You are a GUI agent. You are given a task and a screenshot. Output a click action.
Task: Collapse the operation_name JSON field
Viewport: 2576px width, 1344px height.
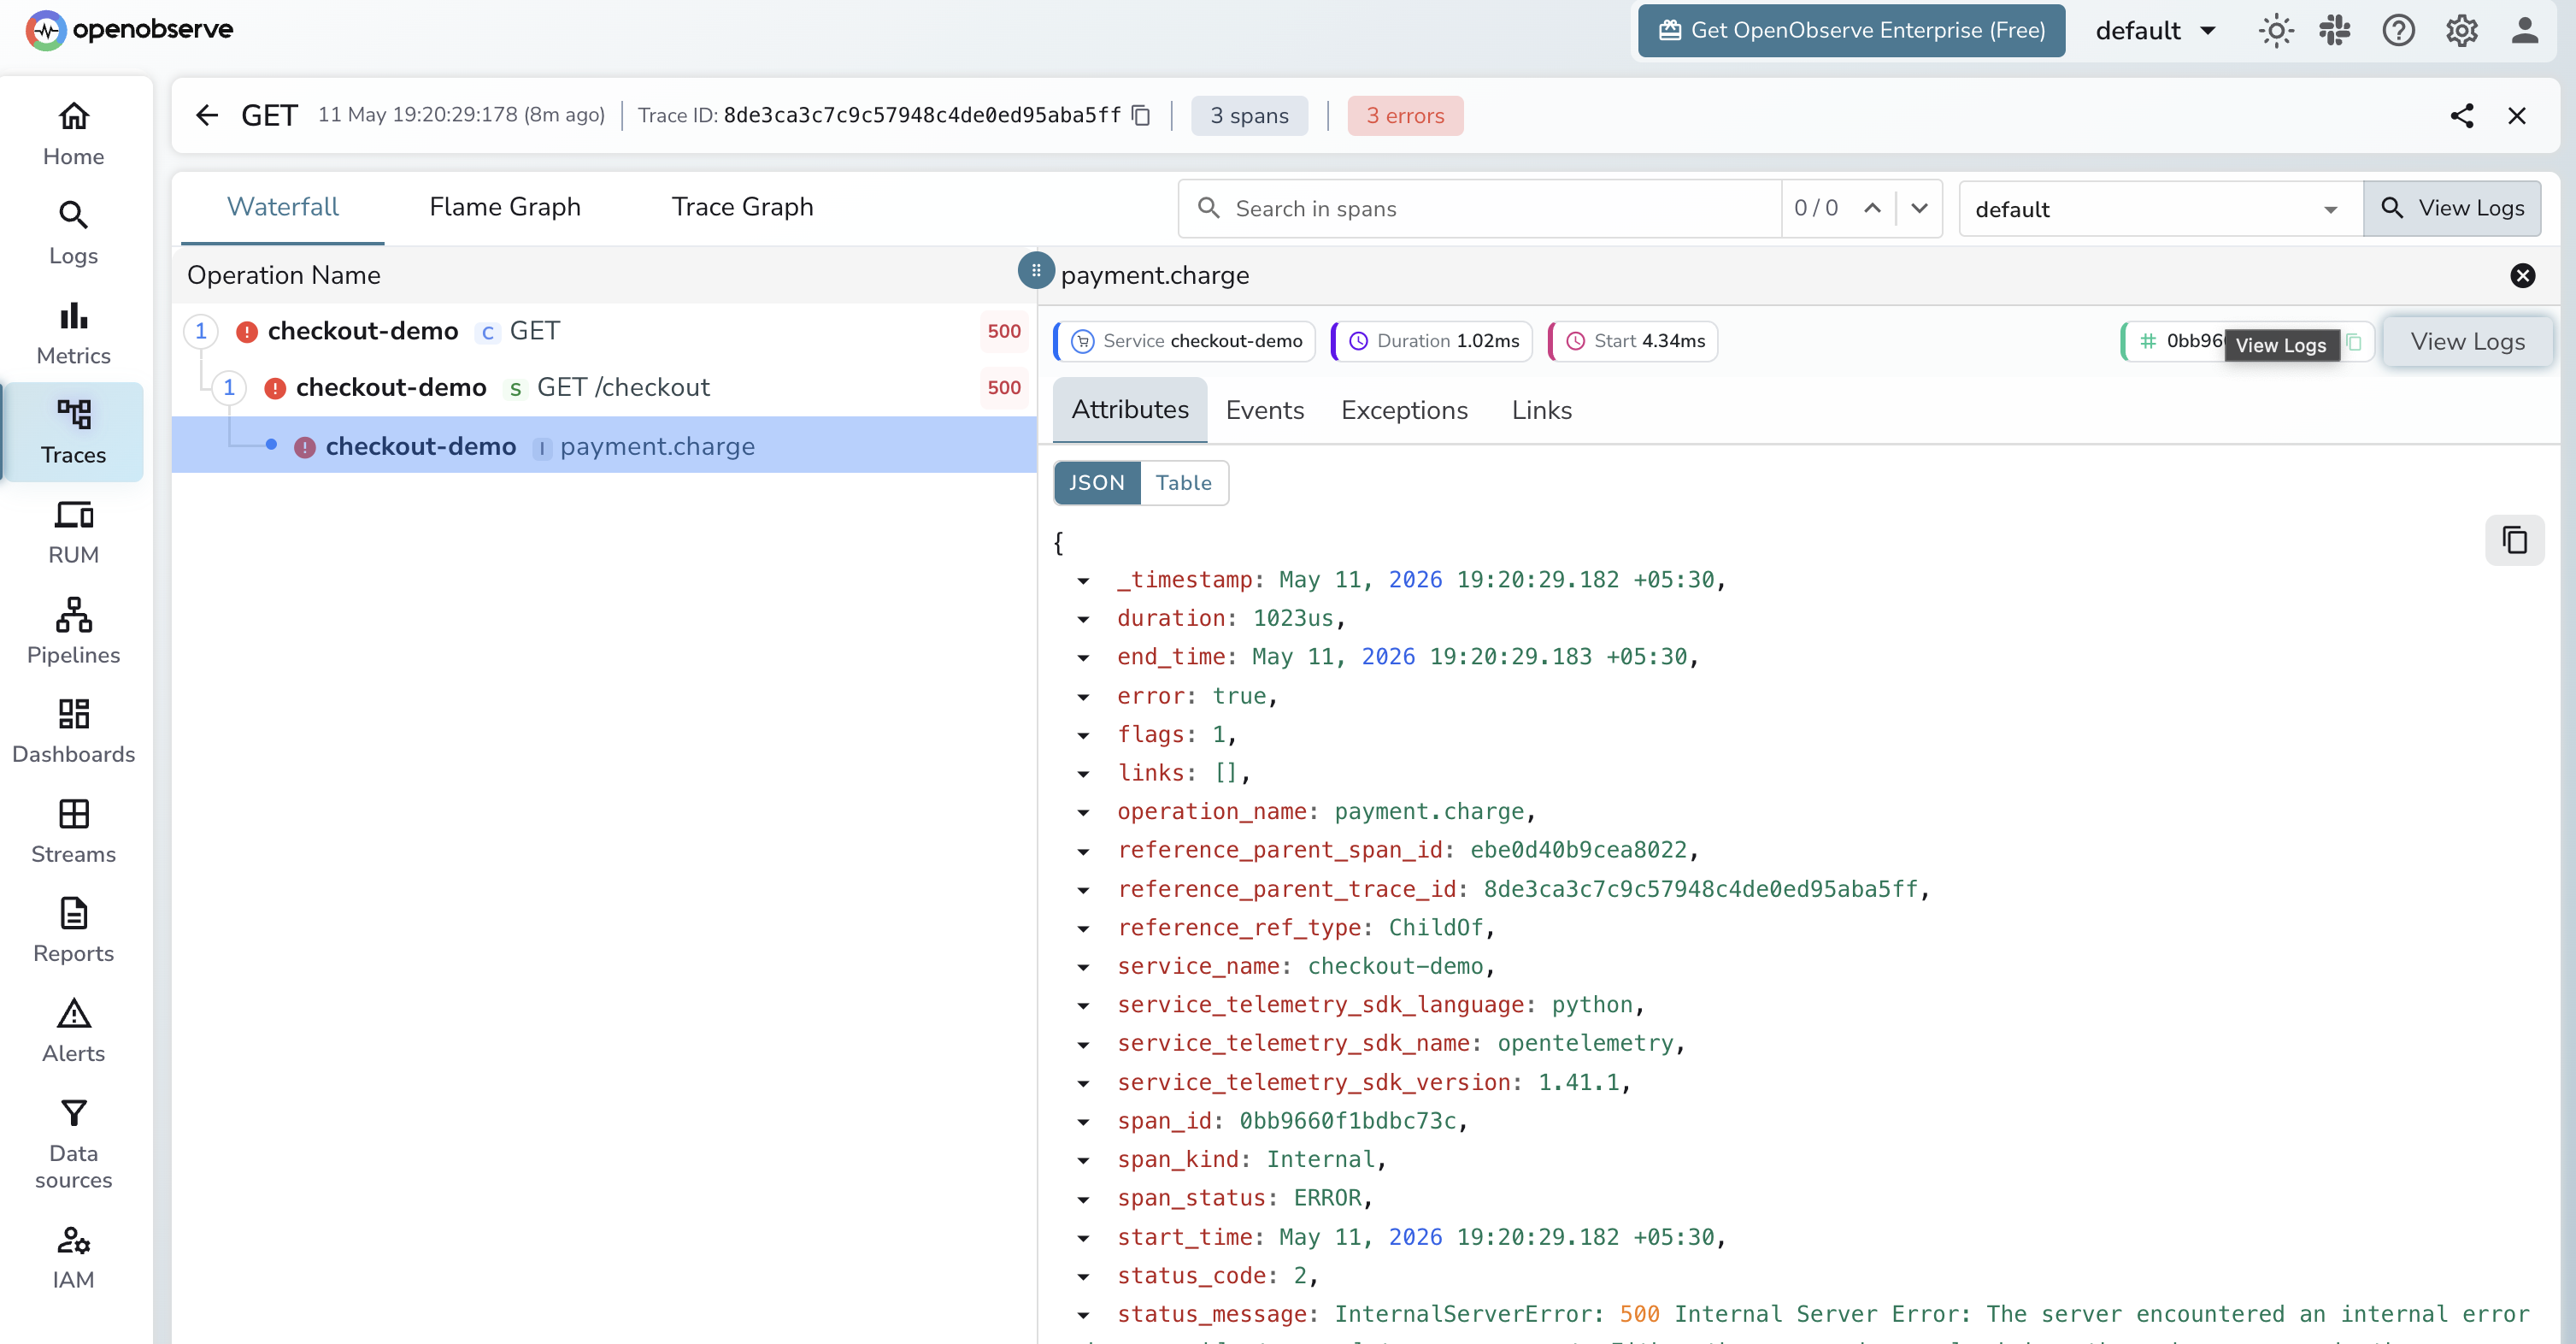coord(1083,813)
